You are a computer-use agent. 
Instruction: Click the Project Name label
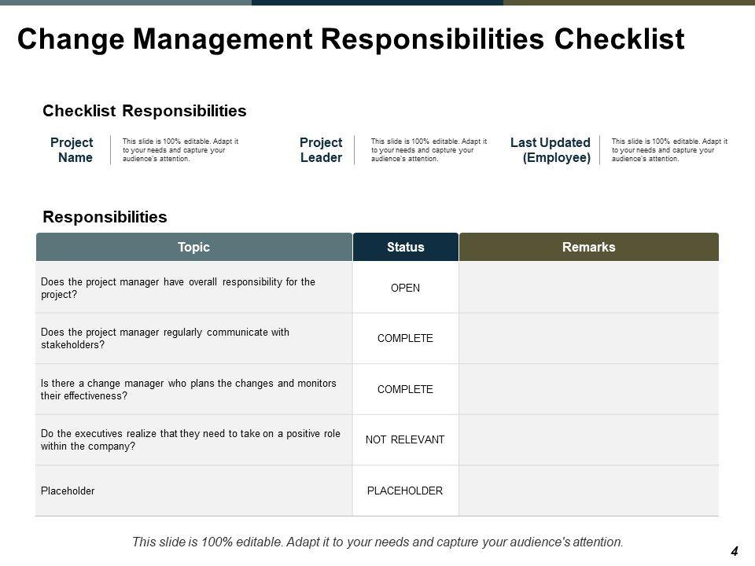click(x=72, y=149)
